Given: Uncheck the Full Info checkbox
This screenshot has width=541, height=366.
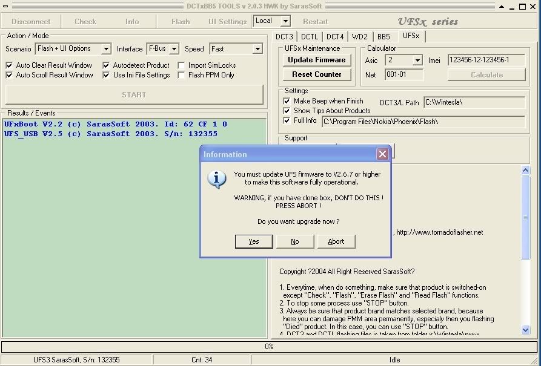Looking at the screenshot, I should [x=287, y=120].
